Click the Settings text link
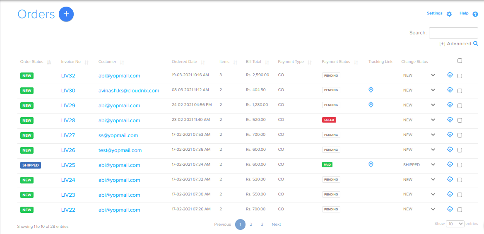The image size is (484, 234). [x=435, y=13]
